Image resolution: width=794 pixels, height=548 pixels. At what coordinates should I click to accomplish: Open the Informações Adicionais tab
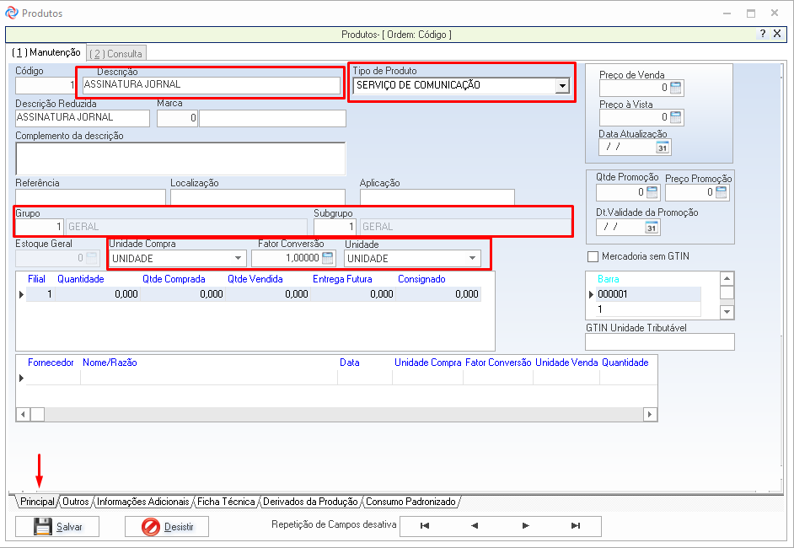click(x=142, y=502)
